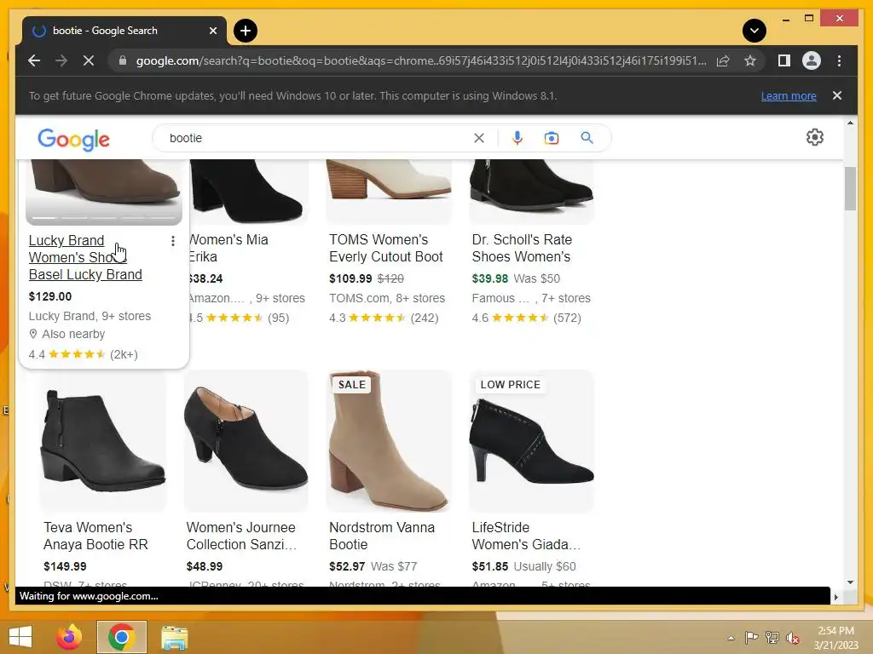Open Nordstrom Vanna Bootie title
Viewport: 873px width, 654px height.
click(382, 536)
